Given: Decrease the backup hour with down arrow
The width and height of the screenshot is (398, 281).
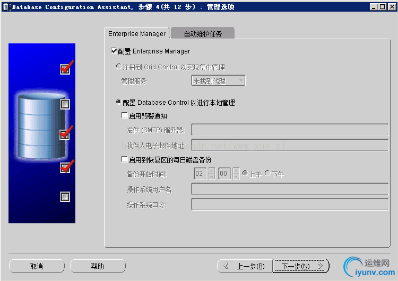Looking at the screenshot, I should [x=211, y=177].
